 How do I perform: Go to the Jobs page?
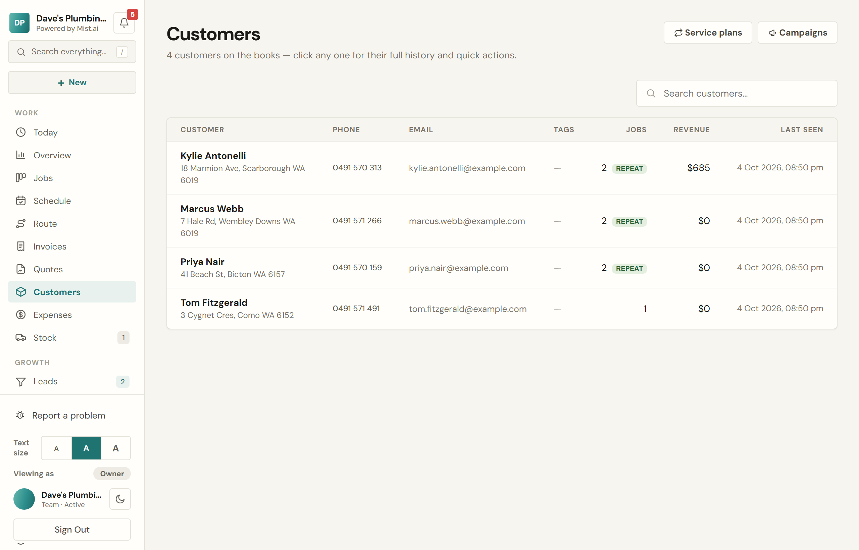point(72,178)
